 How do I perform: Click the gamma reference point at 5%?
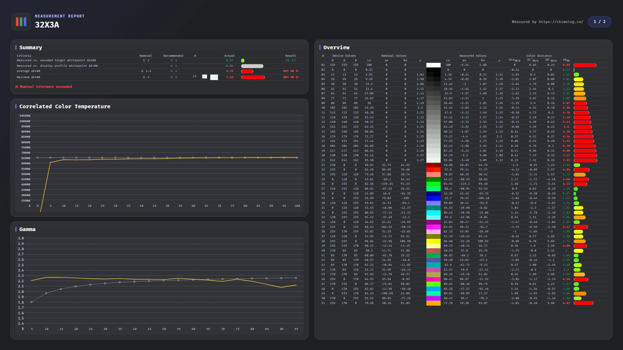[x=31, y=302]
